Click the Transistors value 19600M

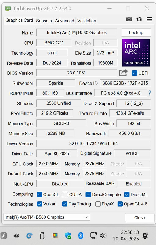tap(105, 63)
